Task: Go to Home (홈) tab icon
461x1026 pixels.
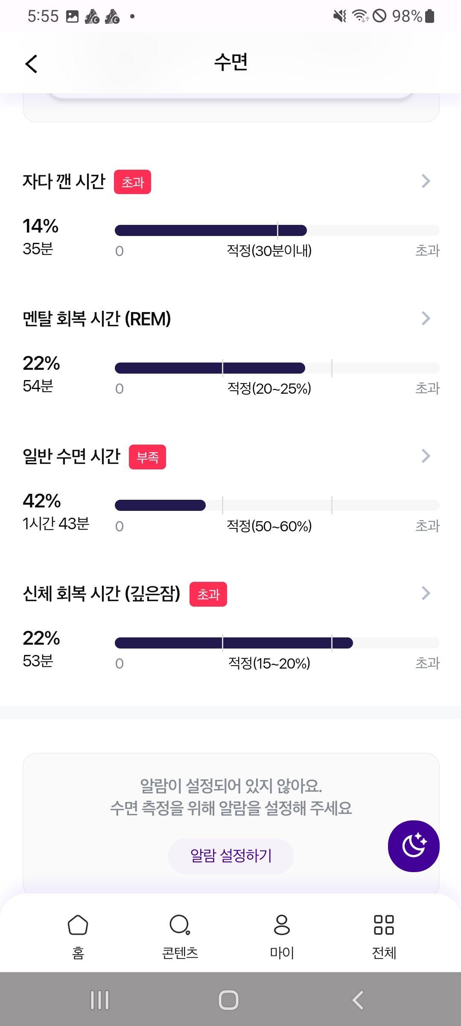Action: point(78,925)
